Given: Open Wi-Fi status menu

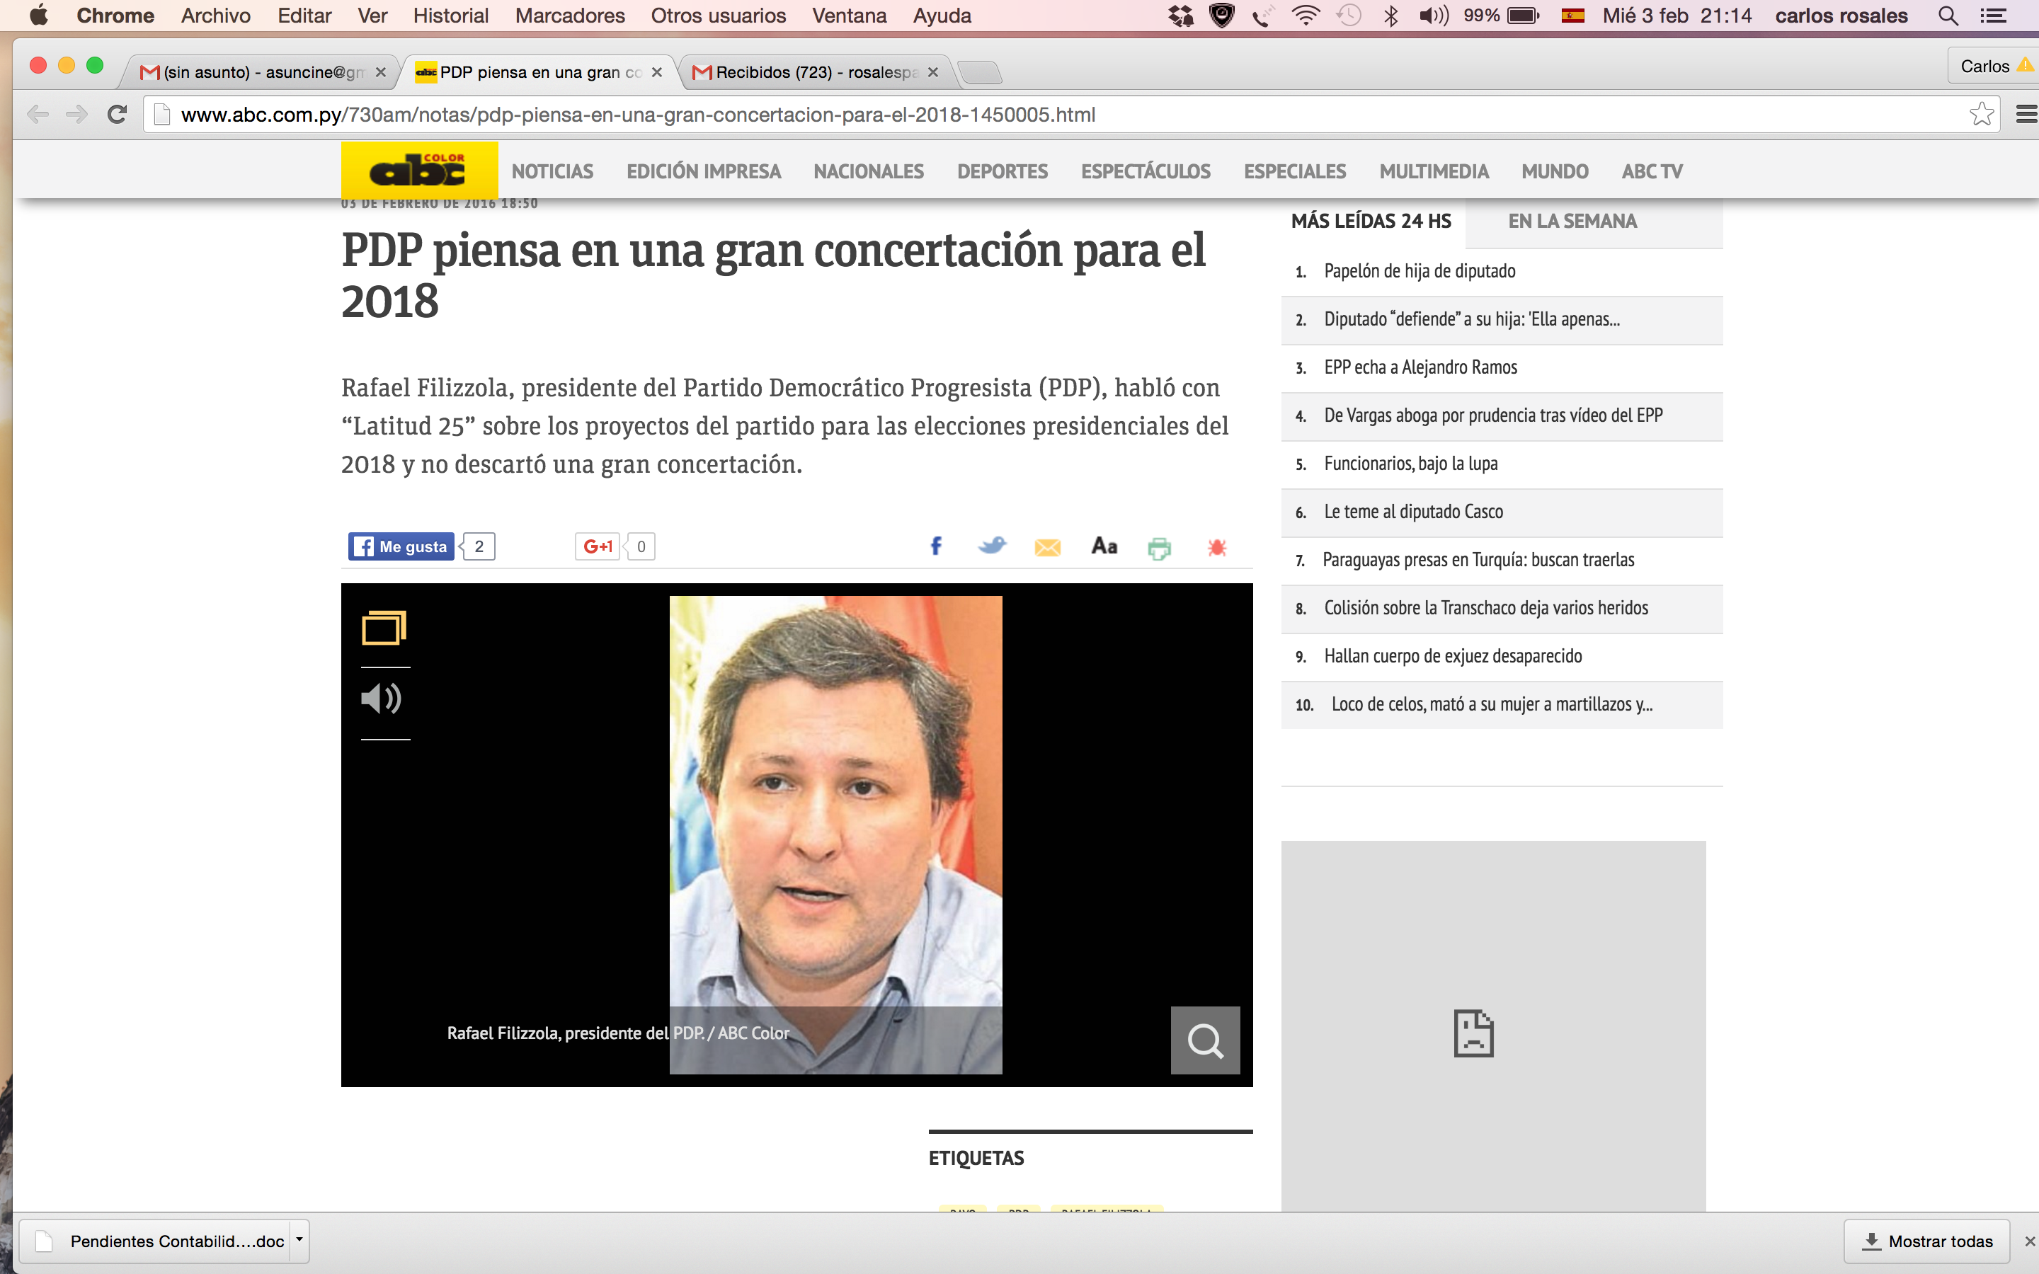Looking at the screenshot, I should tap(1305, 15).
